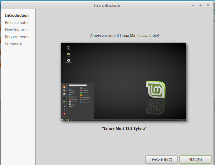The width and height of the screenshot is (215, 165).
Task: Open the Release notes step
Action: point(17,22)
